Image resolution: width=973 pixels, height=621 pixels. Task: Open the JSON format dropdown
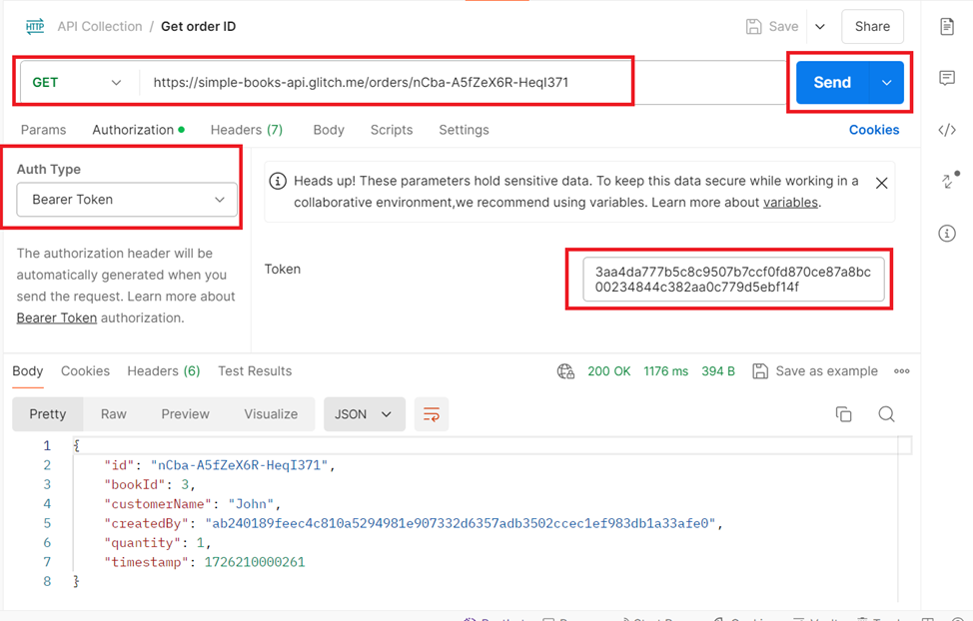pos(363,414)
